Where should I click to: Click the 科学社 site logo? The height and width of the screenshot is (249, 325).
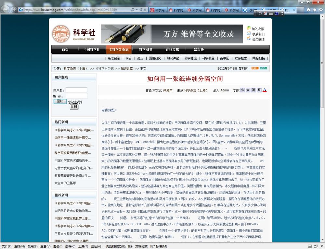[x=74, y=34]
